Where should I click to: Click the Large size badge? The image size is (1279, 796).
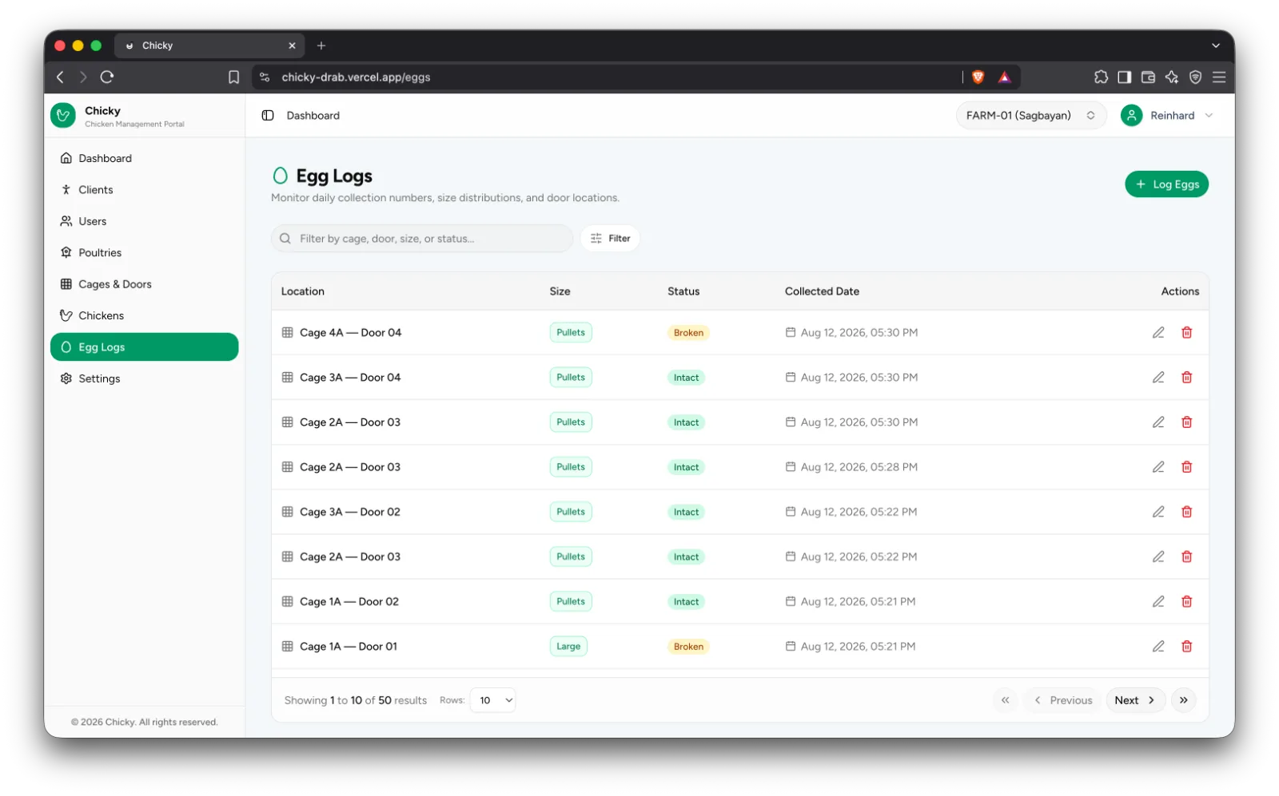click(x=568, y=647)
